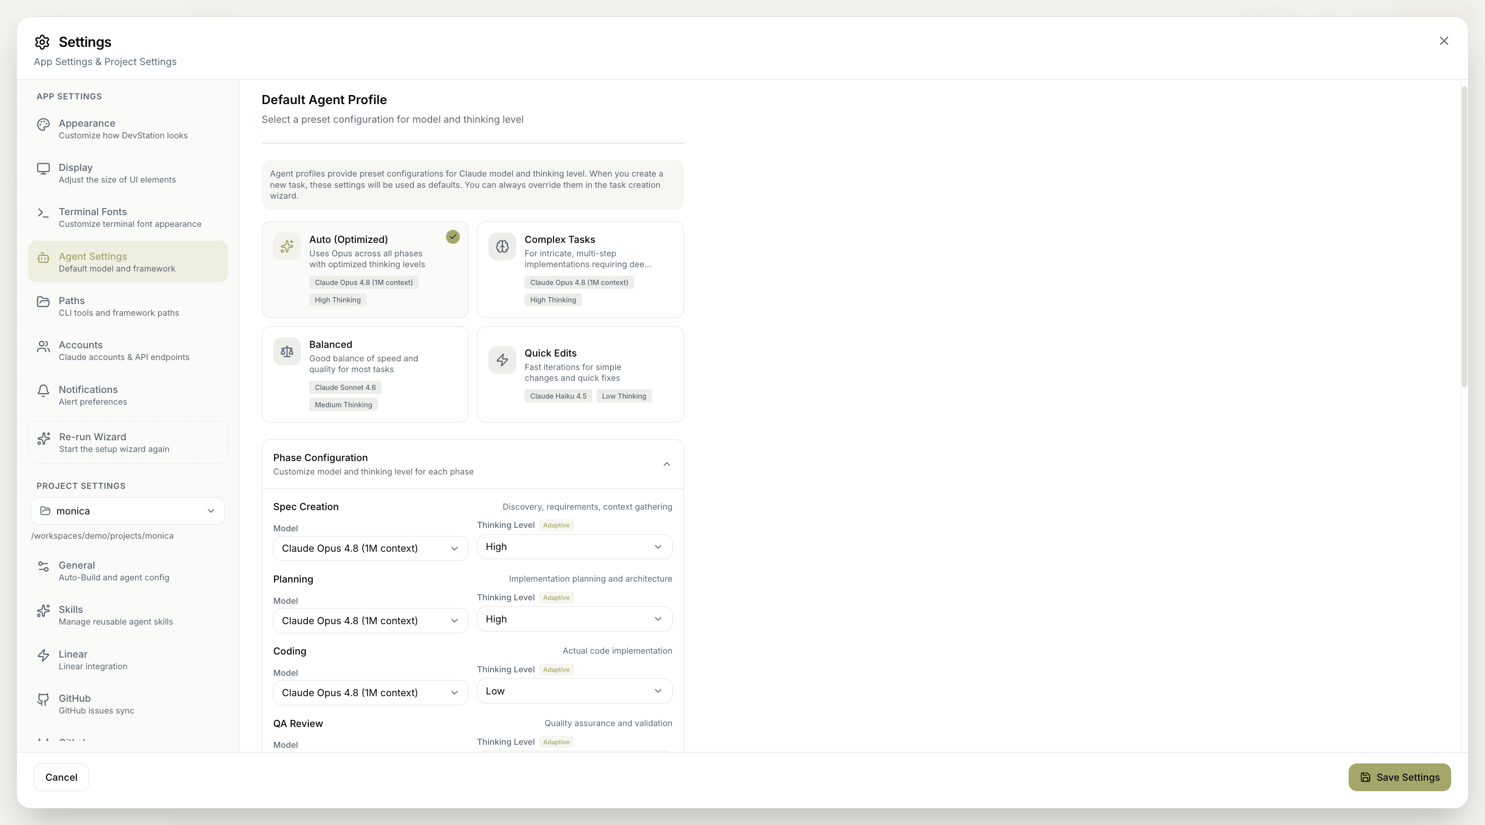The image size is (1485, 825).
Task: Click the High Thinking tag on Complex Tasks
Action: pyautogui.click(x=553, y=300)
